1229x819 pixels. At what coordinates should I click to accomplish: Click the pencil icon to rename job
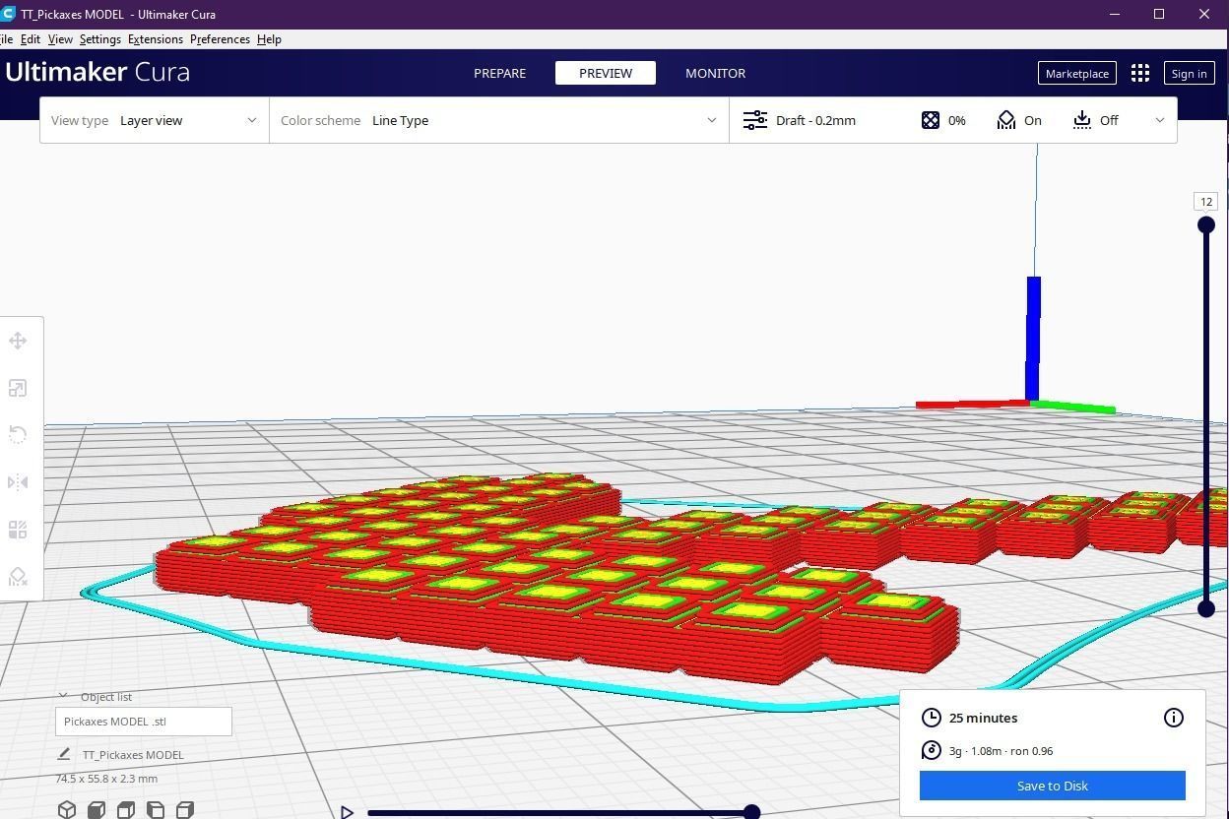point(64,754)
